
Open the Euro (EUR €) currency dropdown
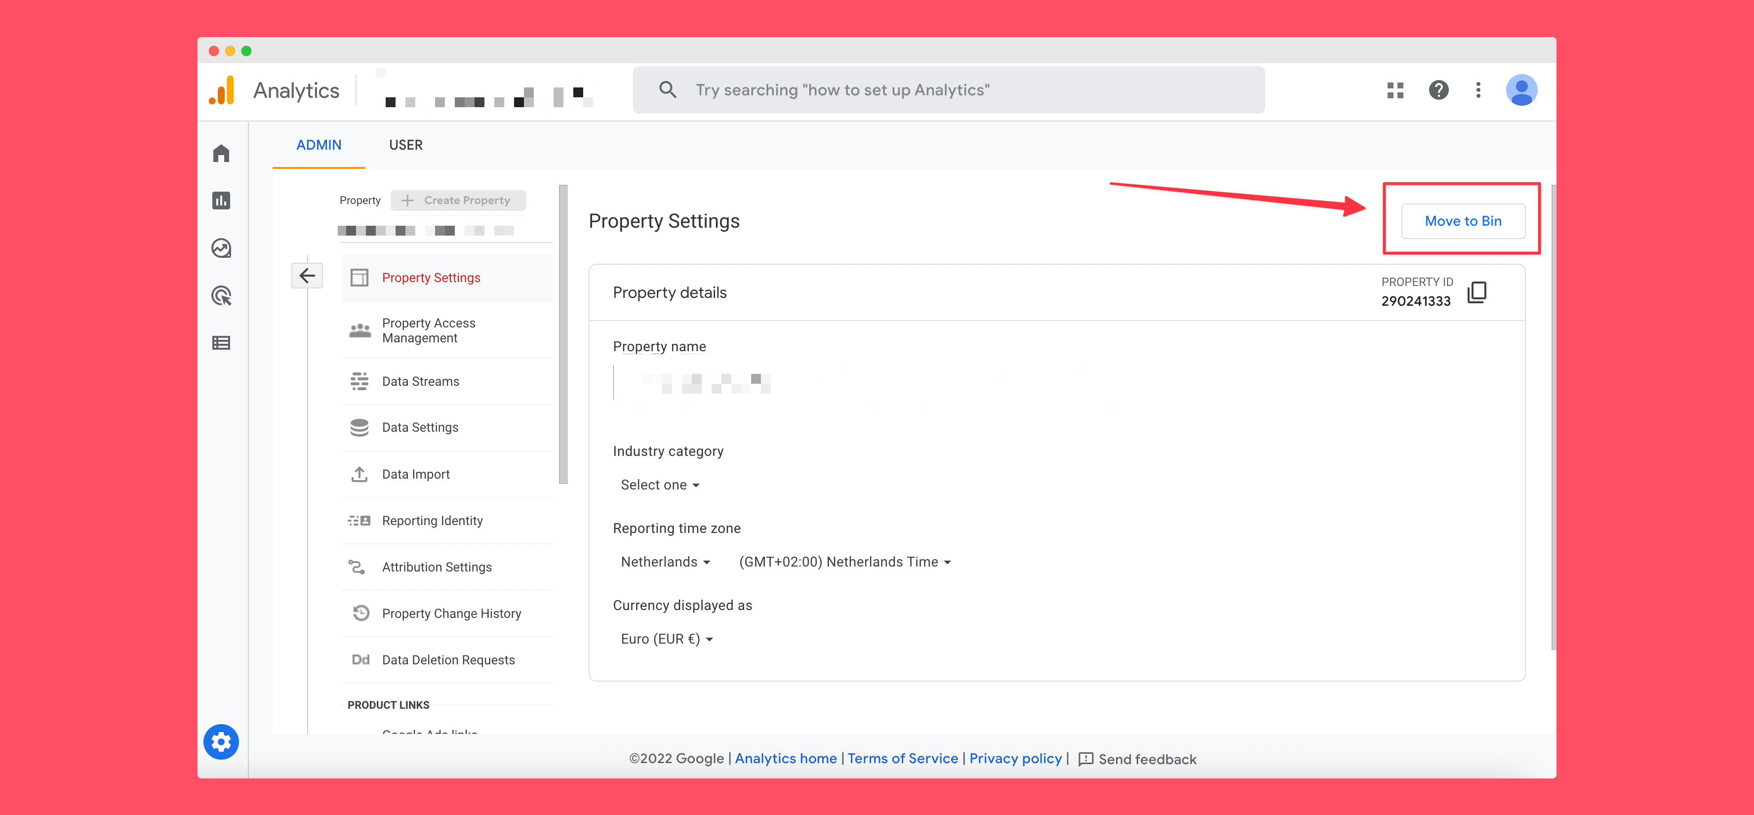[667, 639]
